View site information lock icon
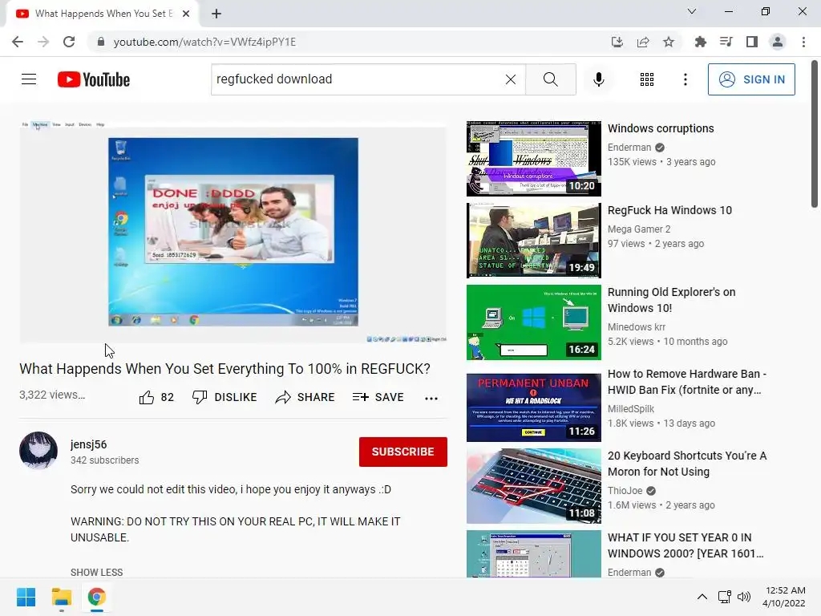Screen dimensions: 821x616 [x=100, y=42]
